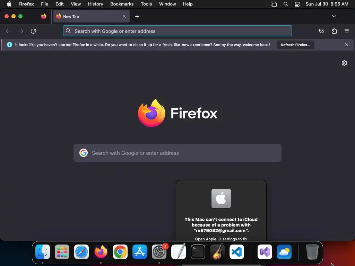Open the Firefox menu in menu bar

click(x=26, y=4)
